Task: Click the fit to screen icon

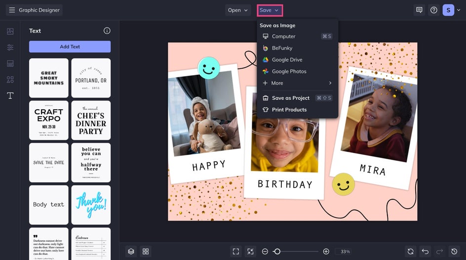Action: 236,252
